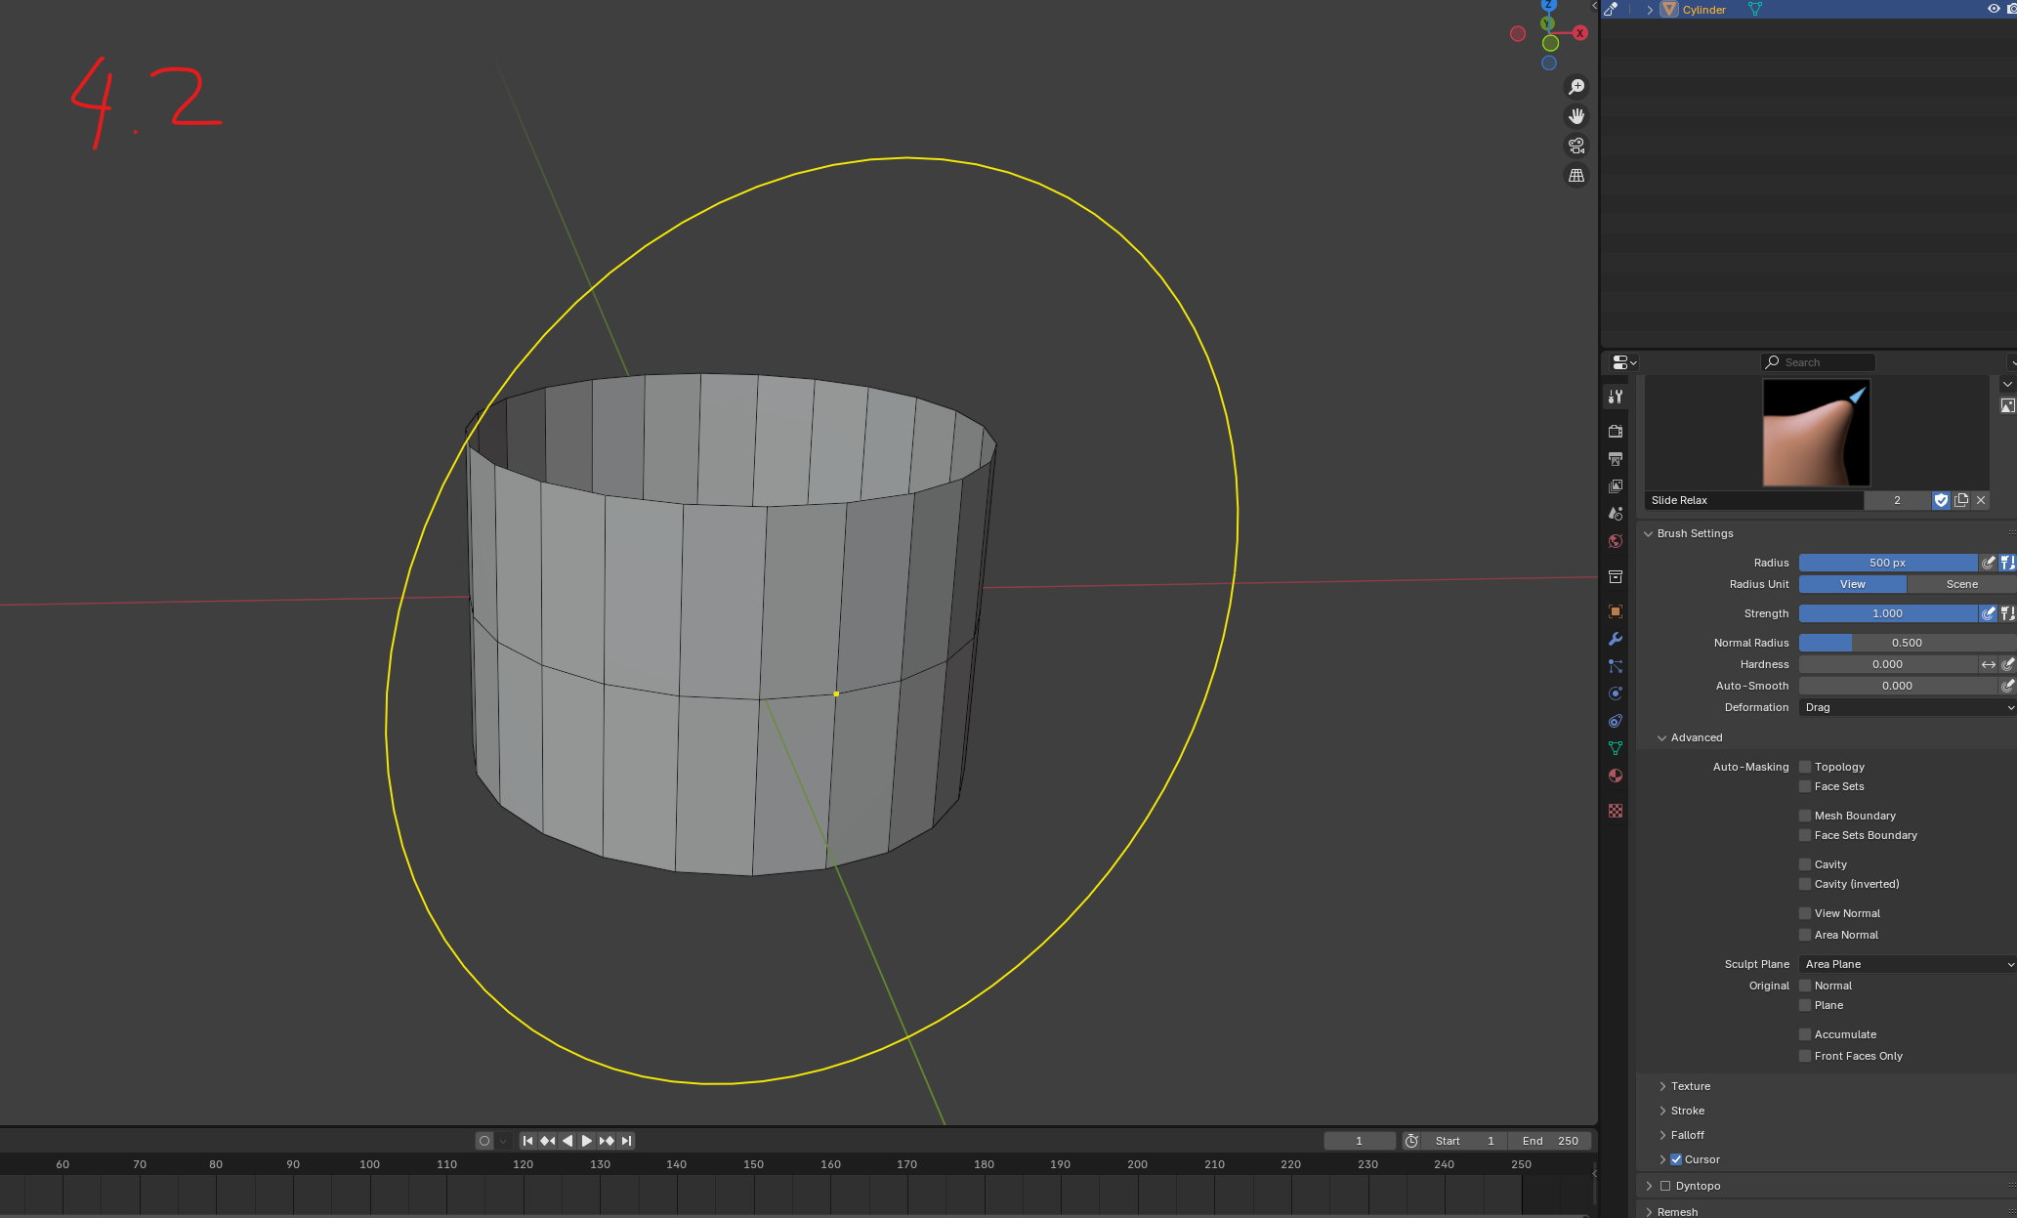2017x1218 pixels.
Task: Adjust the Normal Radius slider
Action: [x=1906, y=643]
